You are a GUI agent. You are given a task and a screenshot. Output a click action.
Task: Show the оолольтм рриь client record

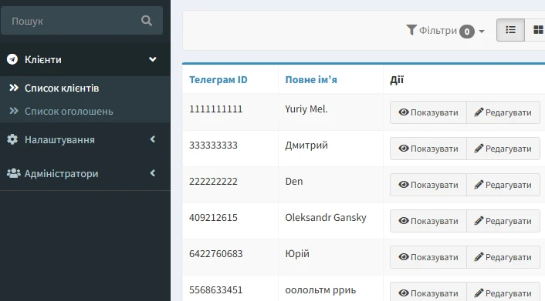point(428,293)
